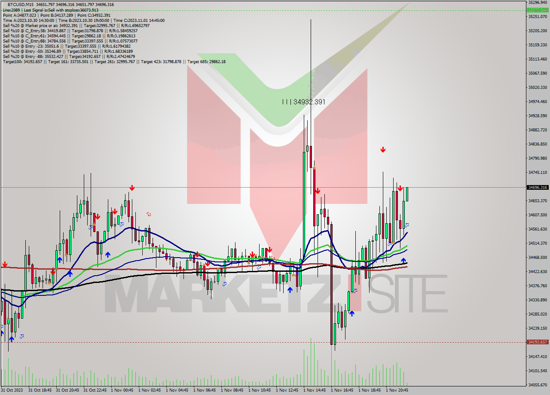
Task: Click the 1 Nov 04:45 time label
Action: [x=177, y=390]
